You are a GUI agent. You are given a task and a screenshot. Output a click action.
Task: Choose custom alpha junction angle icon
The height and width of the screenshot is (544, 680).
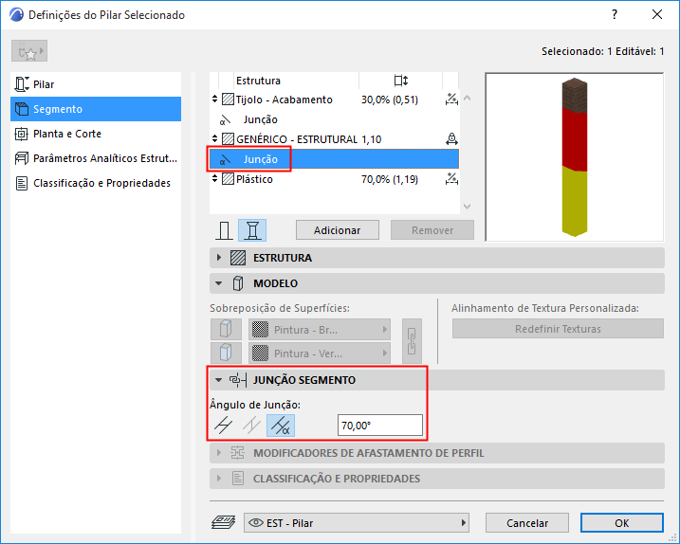click(281, 426)
